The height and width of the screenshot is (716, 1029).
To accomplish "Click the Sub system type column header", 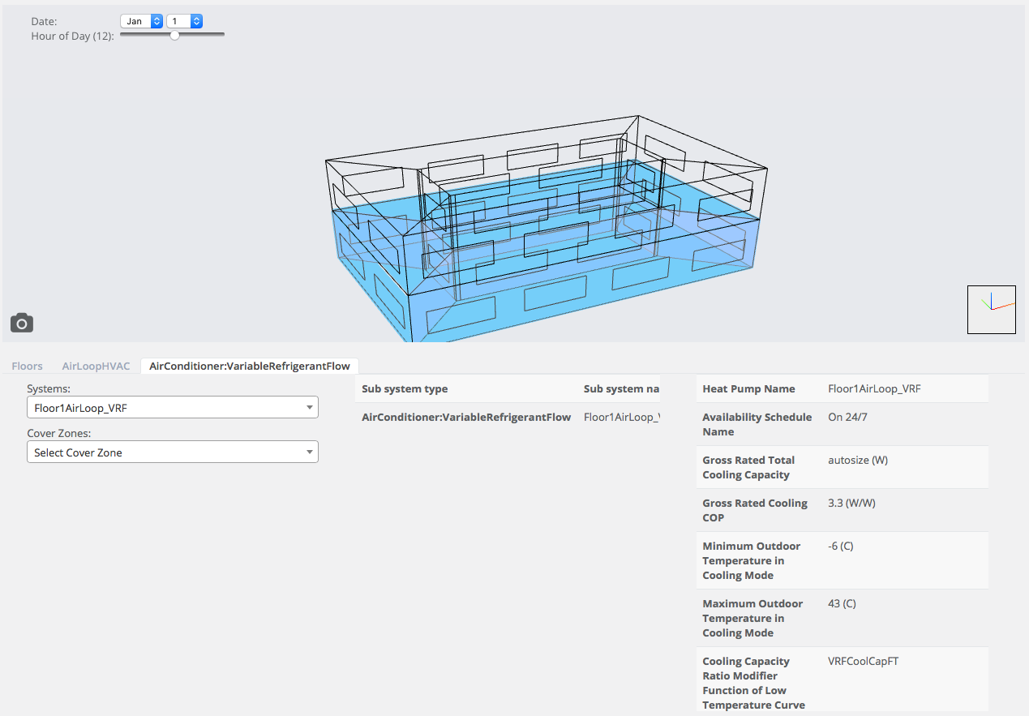I will pos(405,388).
